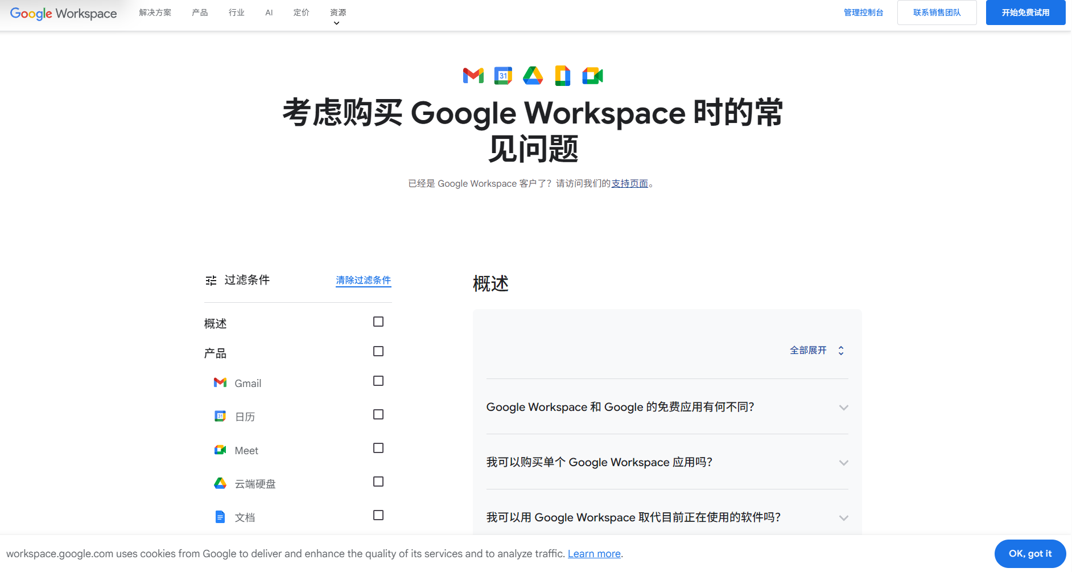Click the Calendar icon in the hero header

[503, 76]
